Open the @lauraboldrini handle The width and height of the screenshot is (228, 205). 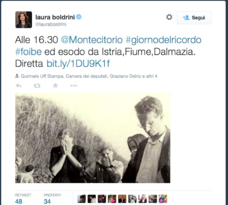click(x=51, y=24)
